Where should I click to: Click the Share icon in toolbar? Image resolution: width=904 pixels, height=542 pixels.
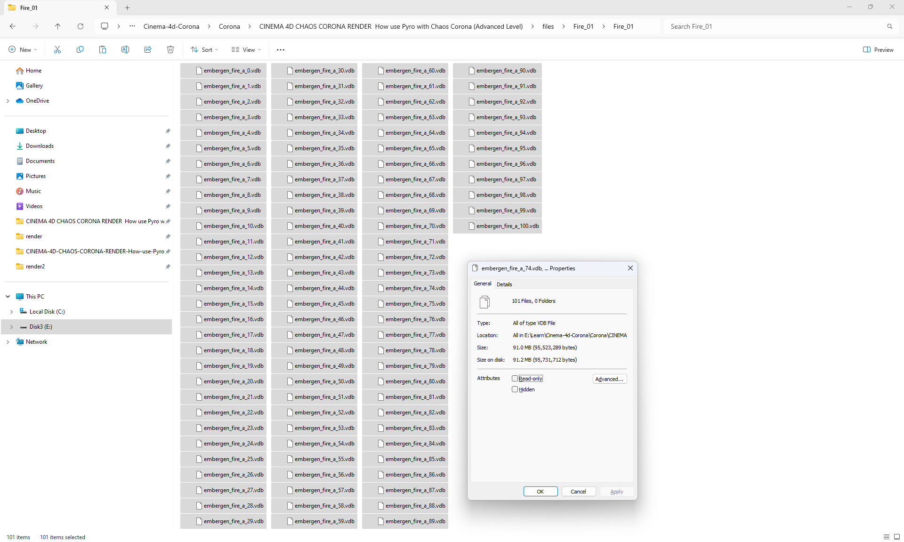[x=148, y=49]
